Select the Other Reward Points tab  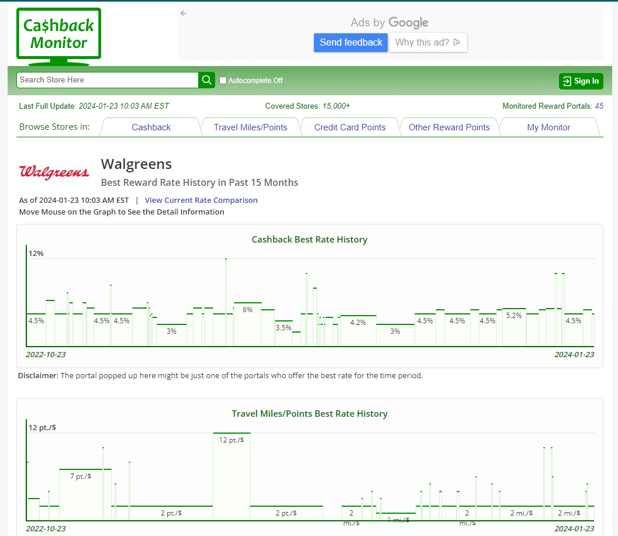point(449,127)
